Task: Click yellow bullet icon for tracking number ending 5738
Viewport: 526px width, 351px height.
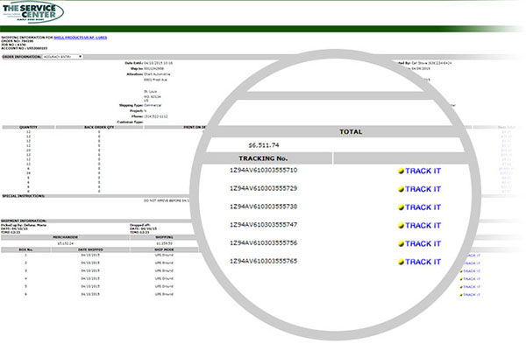Action: pyautogui.click(x=399, y=207)
